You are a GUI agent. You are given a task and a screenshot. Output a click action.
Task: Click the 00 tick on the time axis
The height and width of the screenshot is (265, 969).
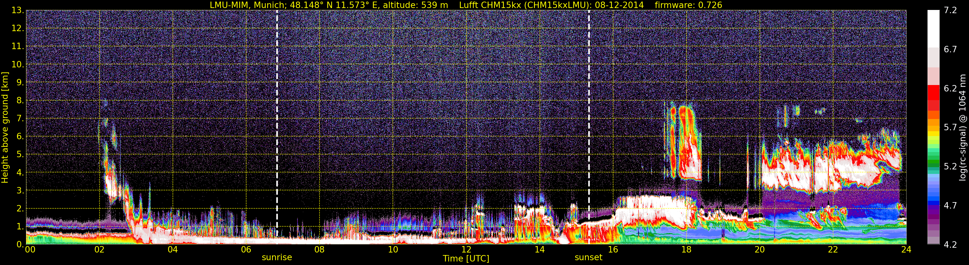click(30, 250)
